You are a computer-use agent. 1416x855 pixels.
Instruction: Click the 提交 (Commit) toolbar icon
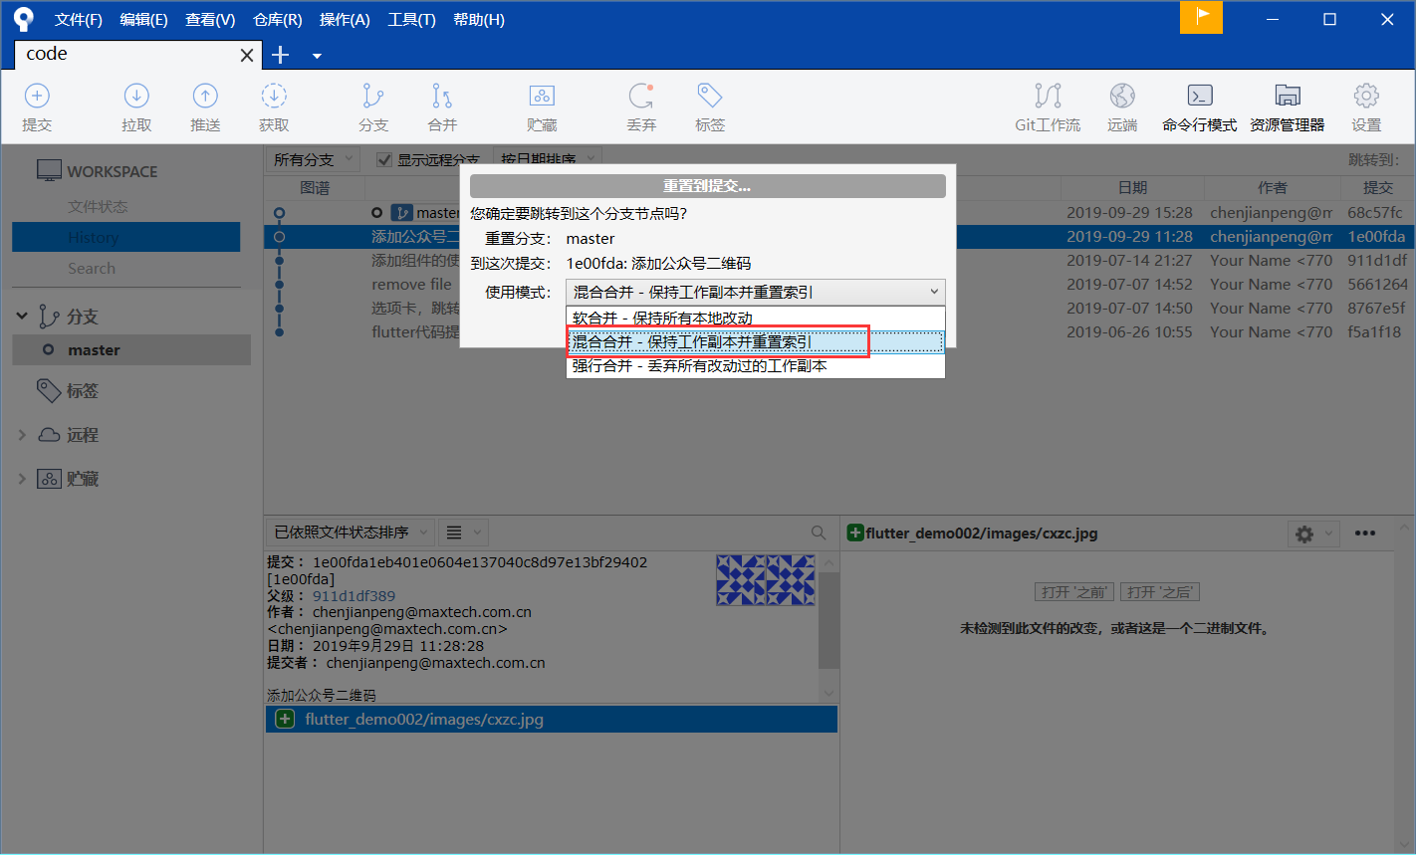(x=37, y=105)
